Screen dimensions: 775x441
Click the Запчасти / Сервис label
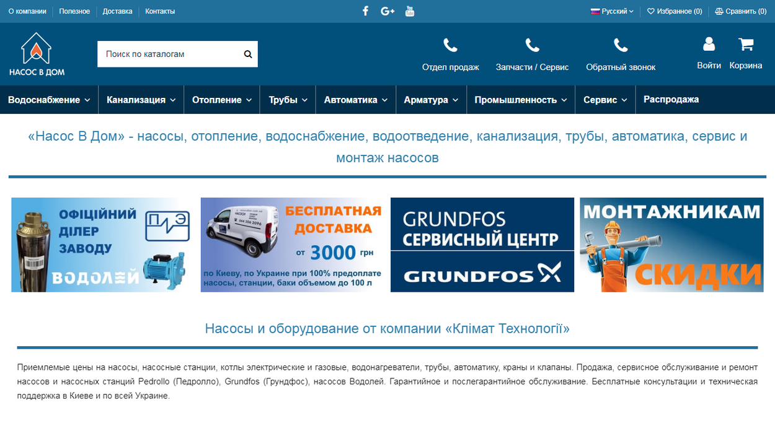click(532, 67)
